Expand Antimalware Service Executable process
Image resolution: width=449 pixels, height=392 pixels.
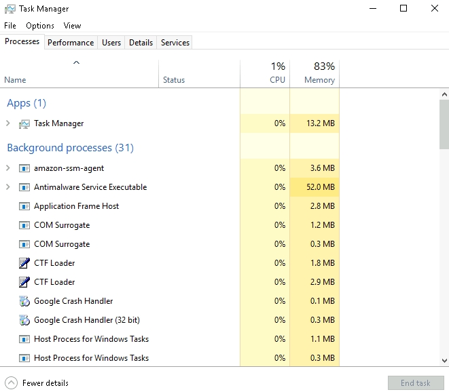[8, 187]
